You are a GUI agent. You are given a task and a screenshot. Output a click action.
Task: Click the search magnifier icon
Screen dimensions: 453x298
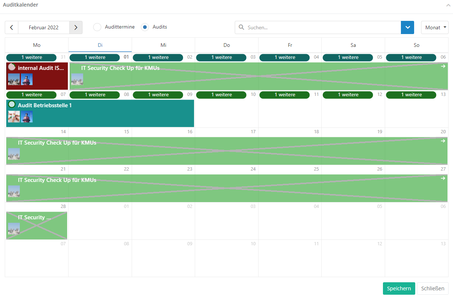pos(241,27)
